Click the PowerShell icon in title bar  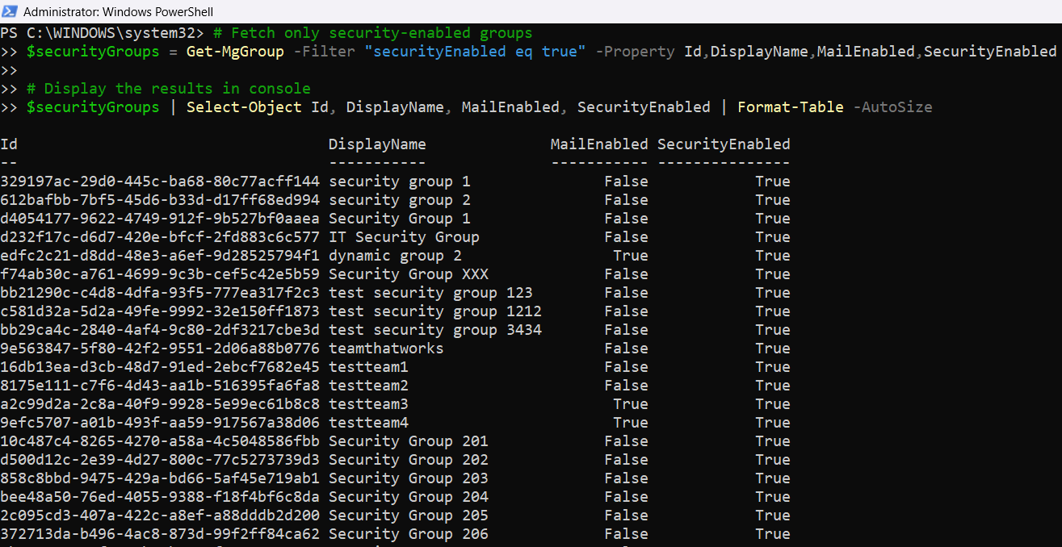tap(10, 12)
